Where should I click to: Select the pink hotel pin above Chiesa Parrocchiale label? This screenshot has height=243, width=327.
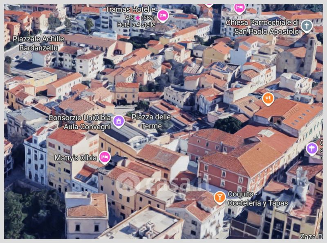(x=240, y=7)
